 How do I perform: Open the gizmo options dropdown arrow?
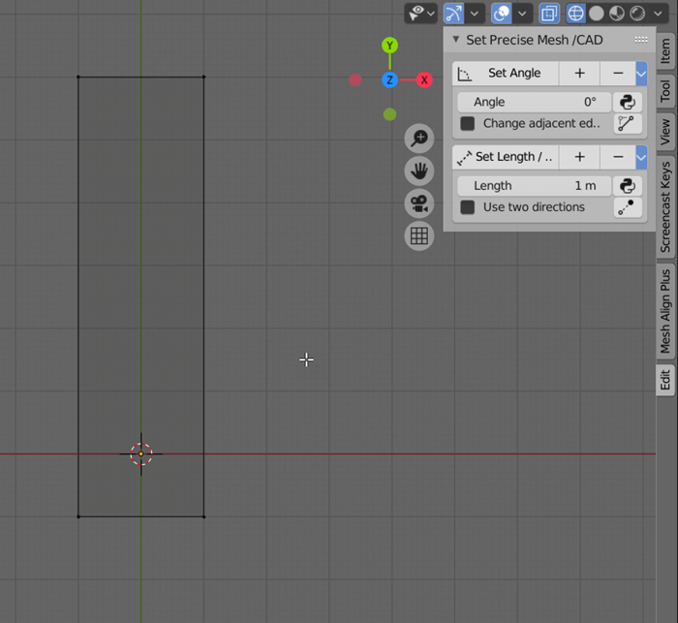click(x=475, y=14)
